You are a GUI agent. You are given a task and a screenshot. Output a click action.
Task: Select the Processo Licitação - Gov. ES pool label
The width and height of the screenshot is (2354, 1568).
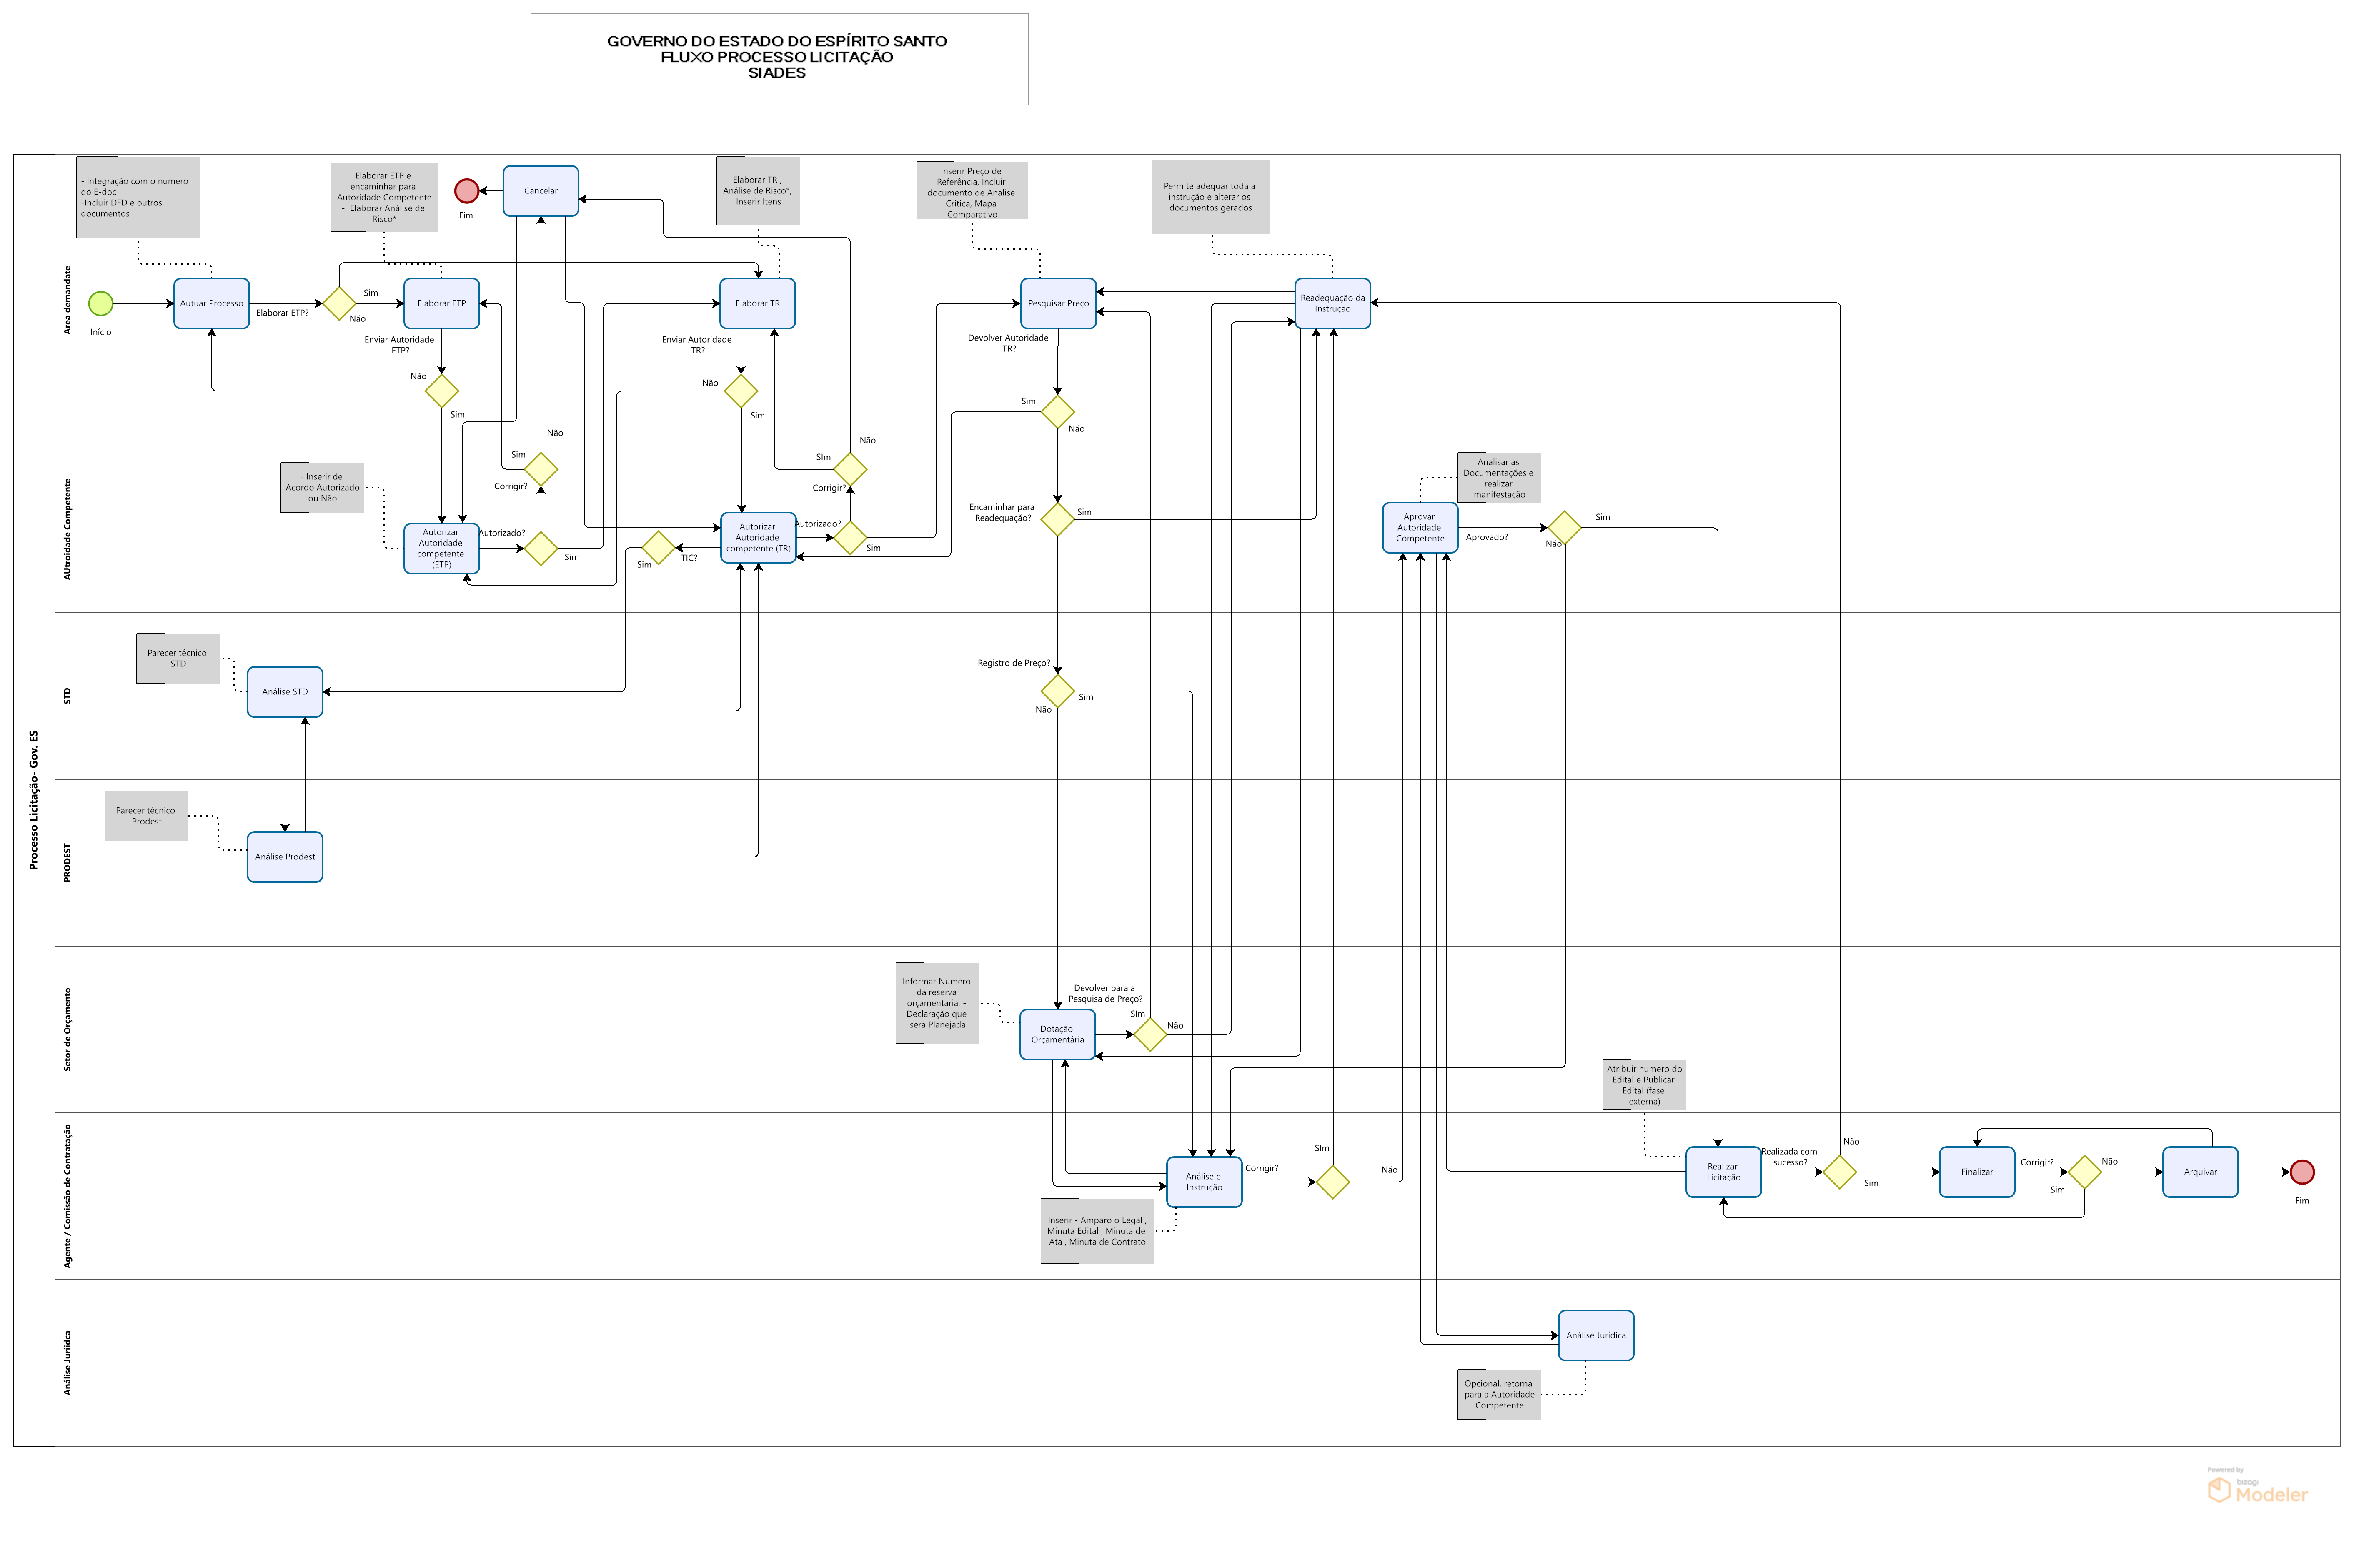pos(34,800)
